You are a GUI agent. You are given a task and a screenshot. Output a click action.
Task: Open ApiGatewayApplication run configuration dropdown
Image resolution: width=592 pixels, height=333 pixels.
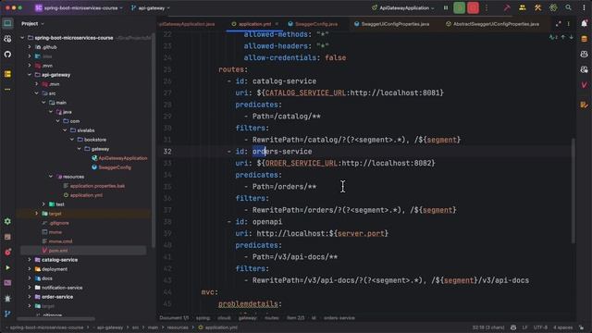(x=403, y=8)
